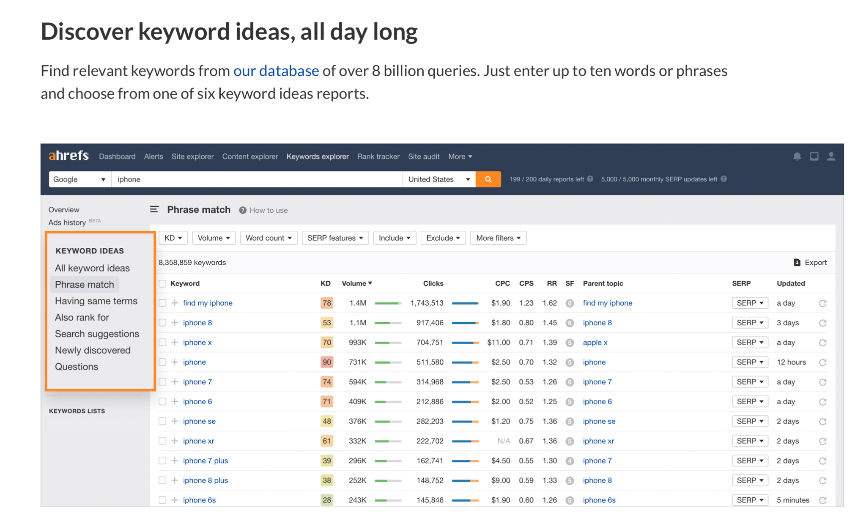Screen dimensions: 866x532
Task: Check the iphone x row checkbox
Action: click(x=162, y=342)
